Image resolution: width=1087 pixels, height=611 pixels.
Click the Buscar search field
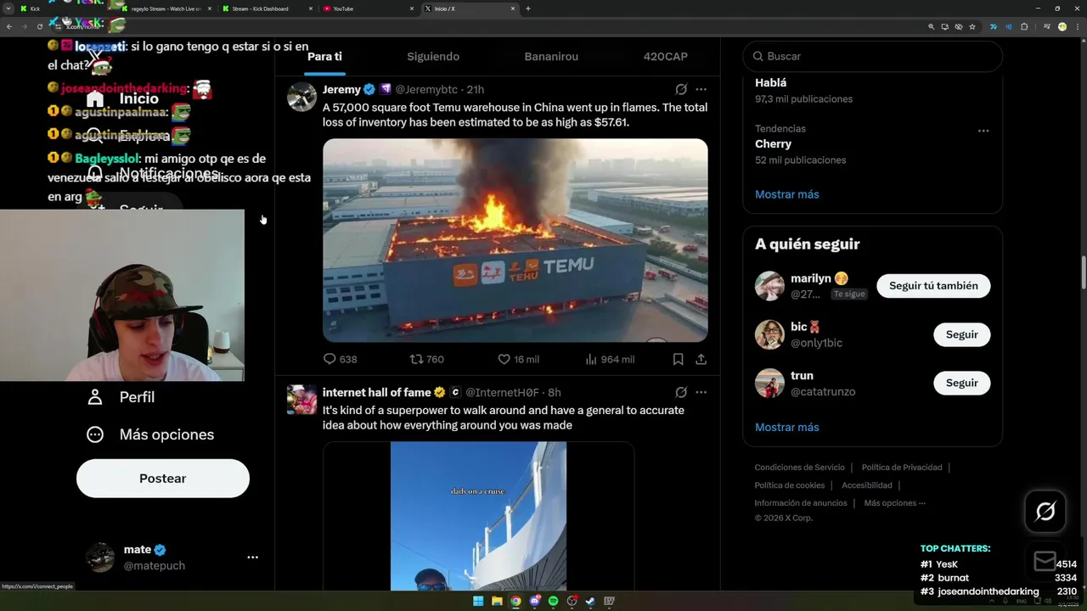pyautogui.click(x=872, y=56)
